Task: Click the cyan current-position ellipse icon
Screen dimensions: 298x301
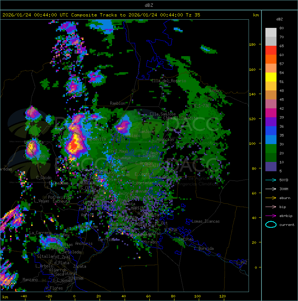Action: [x=271, y=224]
